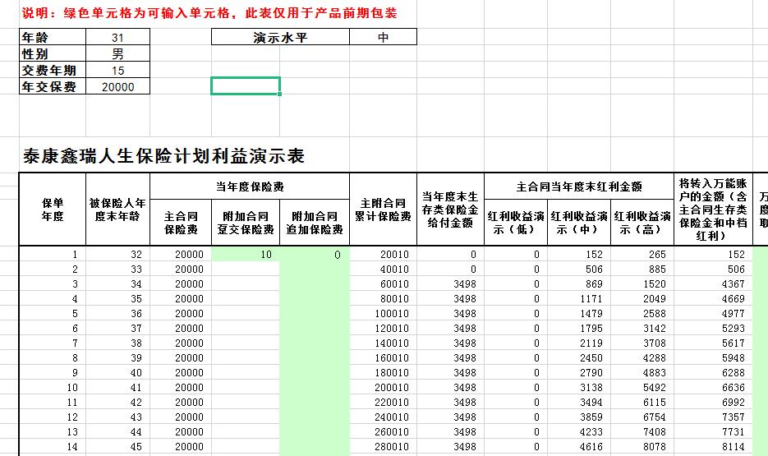Click the 主合同保险费 column header
Viewport: 768px width, 456px height.
tap(181, 223)
